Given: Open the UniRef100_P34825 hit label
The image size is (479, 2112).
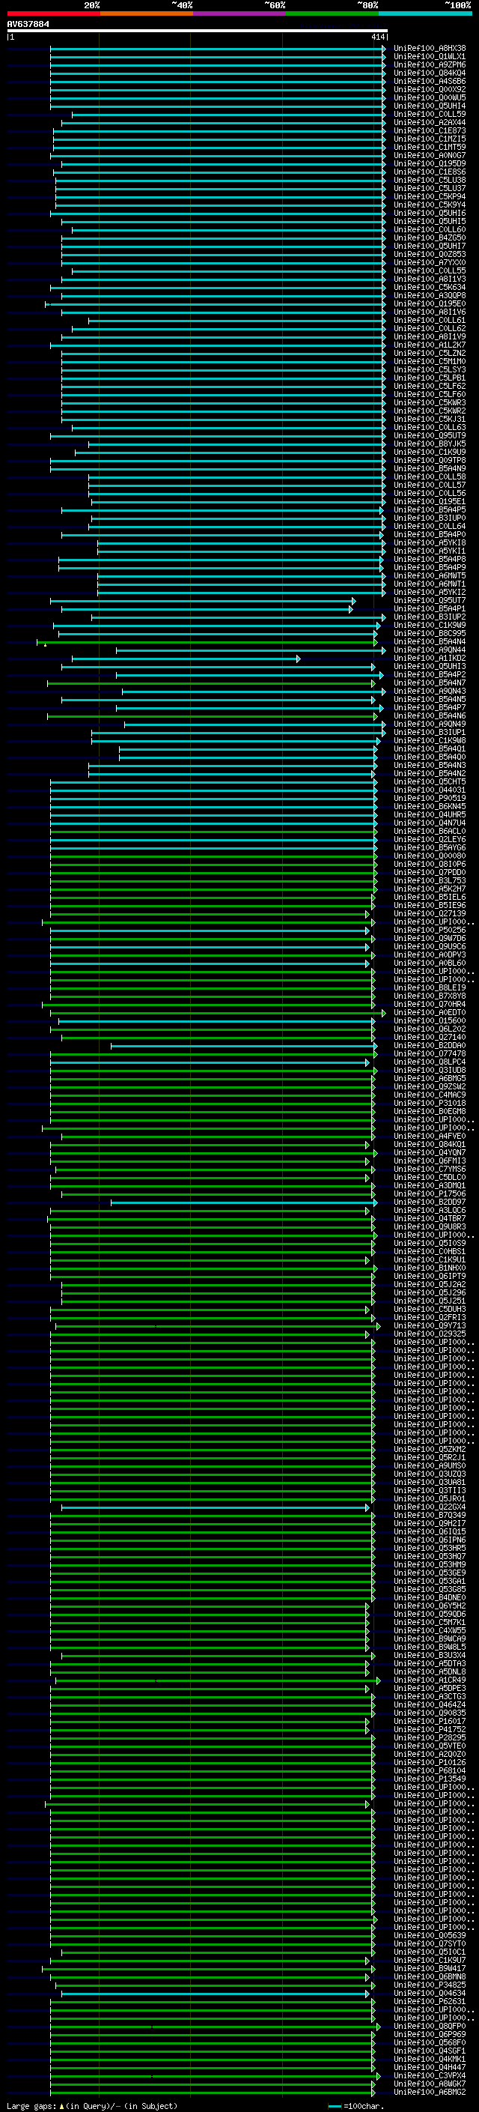Looking at the screenshot, I should (x=430, y=1985).
